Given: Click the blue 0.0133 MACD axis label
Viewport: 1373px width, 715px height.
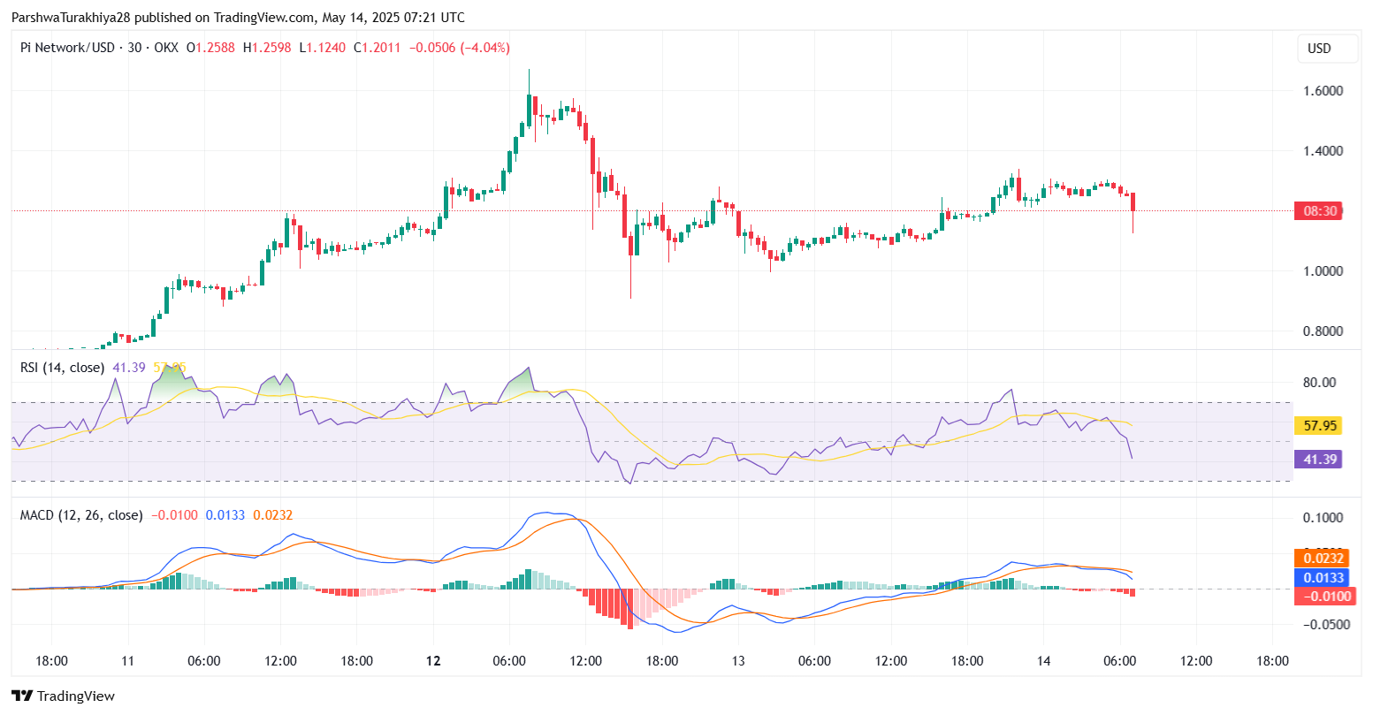Looking at the screenshot, I should click(x=1320, y=577).
